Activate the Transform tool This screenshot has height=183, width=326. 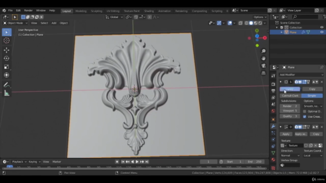click(x=7, y=75)
